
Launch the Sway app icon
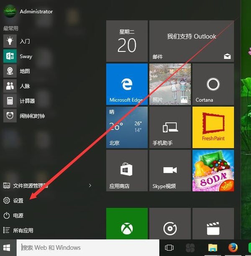[10, 56]
